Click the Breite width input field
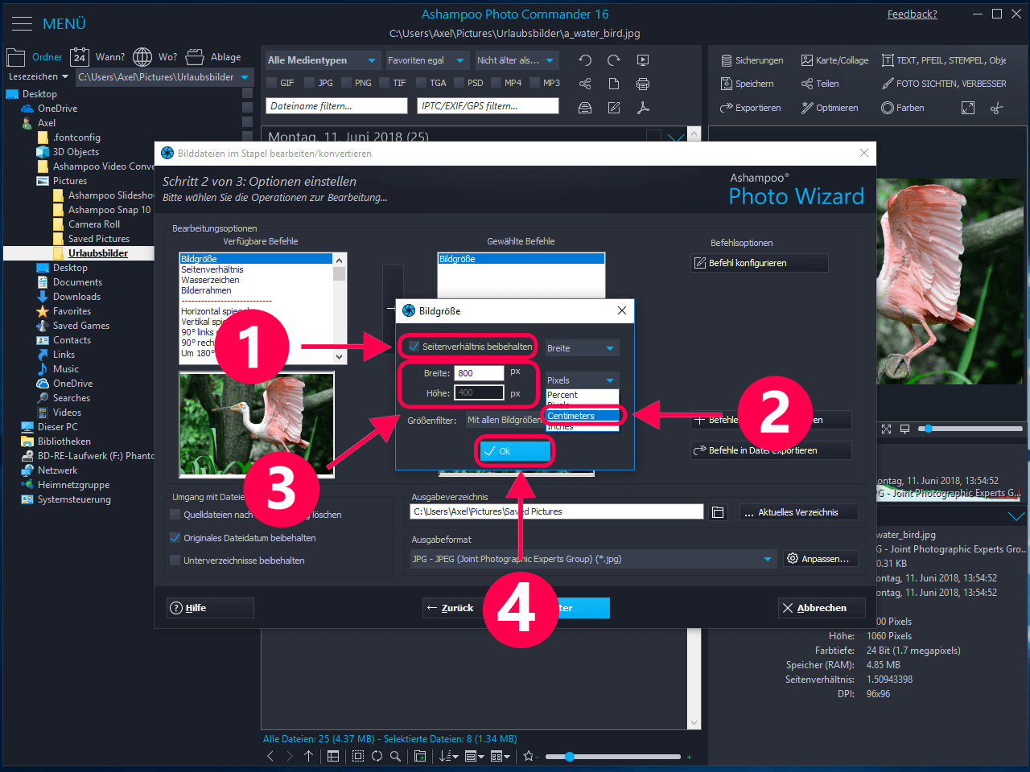 480,373
